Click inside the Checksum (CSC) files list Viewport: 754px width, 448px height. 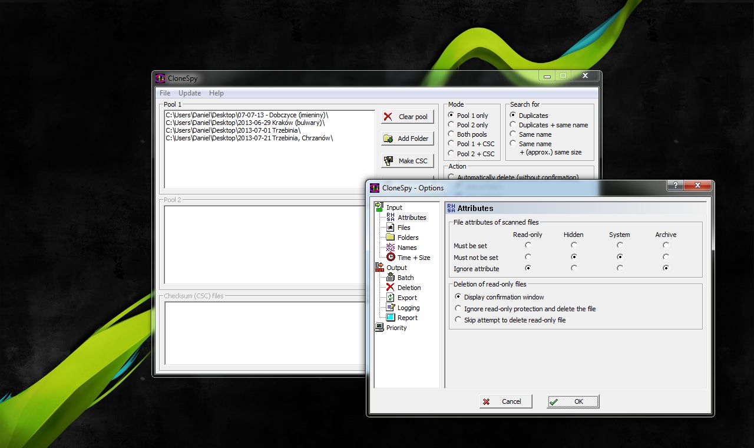[x=265, y=333]
